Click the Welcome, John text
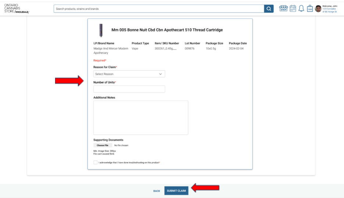The image size is (344, 198). [x=330, y=6]
